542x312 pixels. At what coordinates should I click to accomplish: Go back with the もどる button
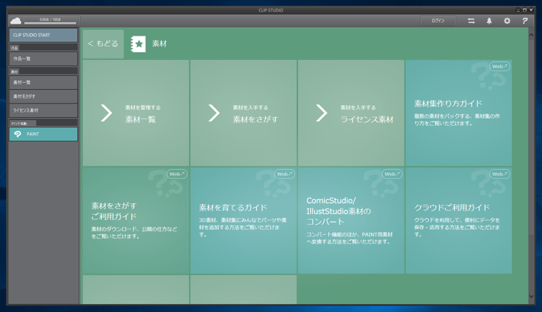tap(103, 44)
